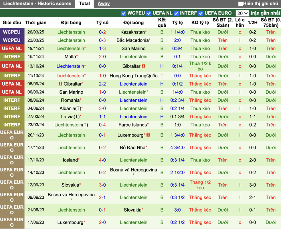Screen dimensions: 281x229
Task: Click San Marino in the 06/09/24 row
Action: pyautogui.click(x=71, y=92)
